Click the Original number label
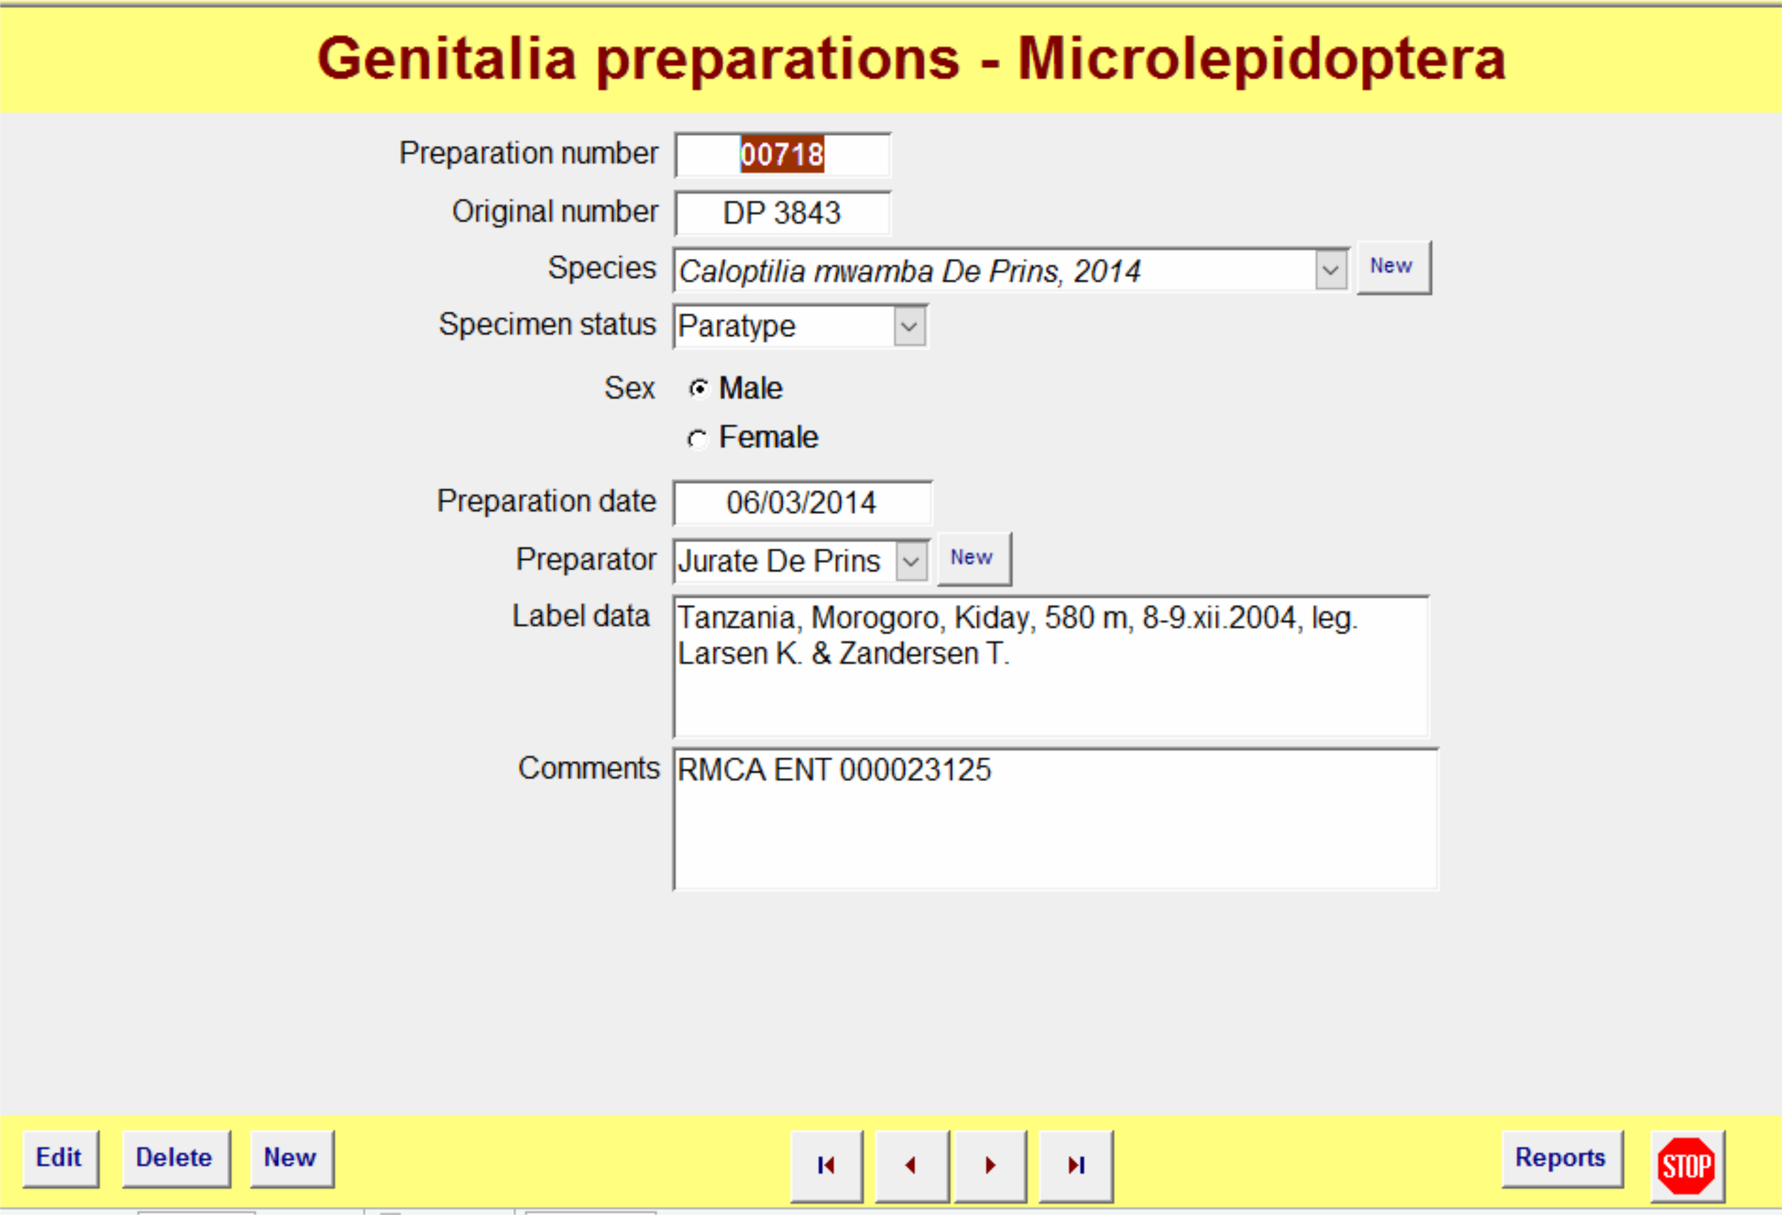 (x=554, y=212)
